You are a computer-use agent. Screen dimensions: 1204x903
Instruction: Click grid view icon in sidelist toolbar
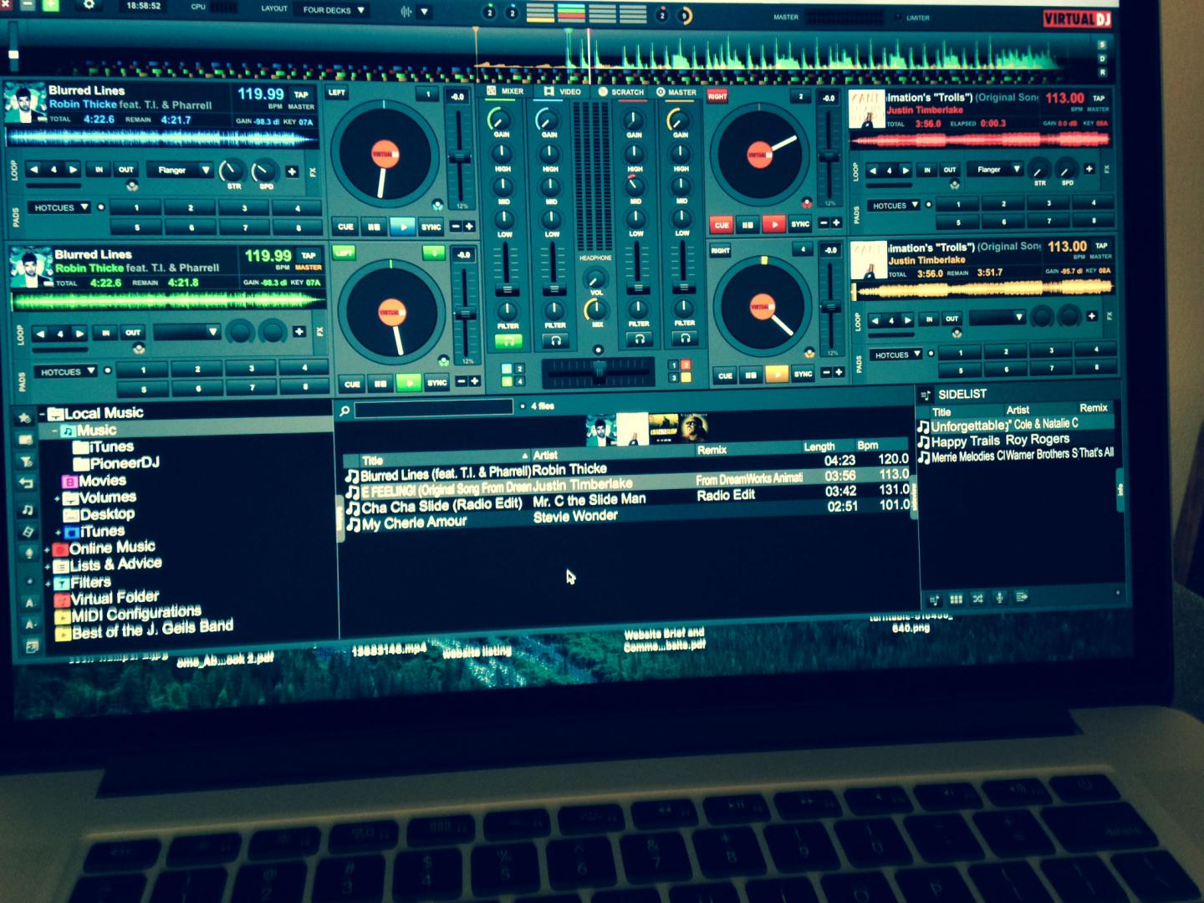(956, 599)
